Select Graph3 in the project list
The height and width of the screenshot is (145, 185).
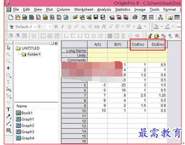pos(28,132)
